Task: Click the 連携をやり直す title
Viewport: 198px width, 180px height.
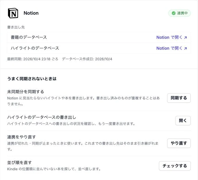Action: click(x=22, y=137)
